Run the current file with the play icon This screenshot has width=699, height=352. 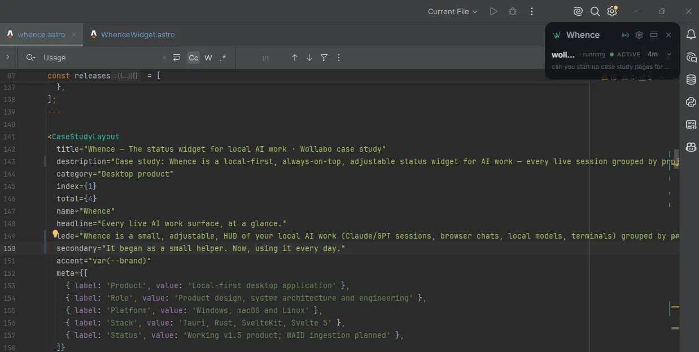click(x=493, y=11)
